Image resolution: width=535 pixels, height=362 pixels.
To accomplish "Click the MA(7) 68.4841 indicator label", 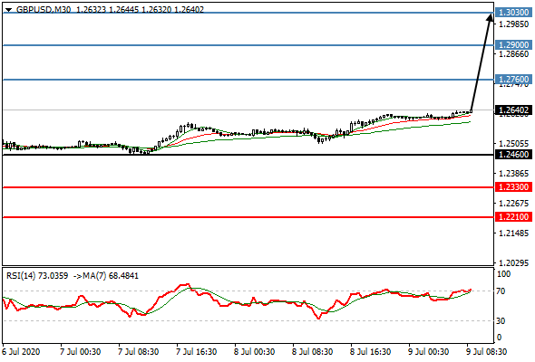I will 111,275.
